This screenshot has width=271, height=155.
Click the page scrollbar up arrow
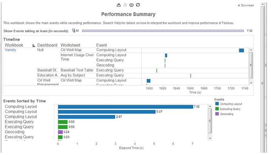pyautogui.click(x=263, y=4)
